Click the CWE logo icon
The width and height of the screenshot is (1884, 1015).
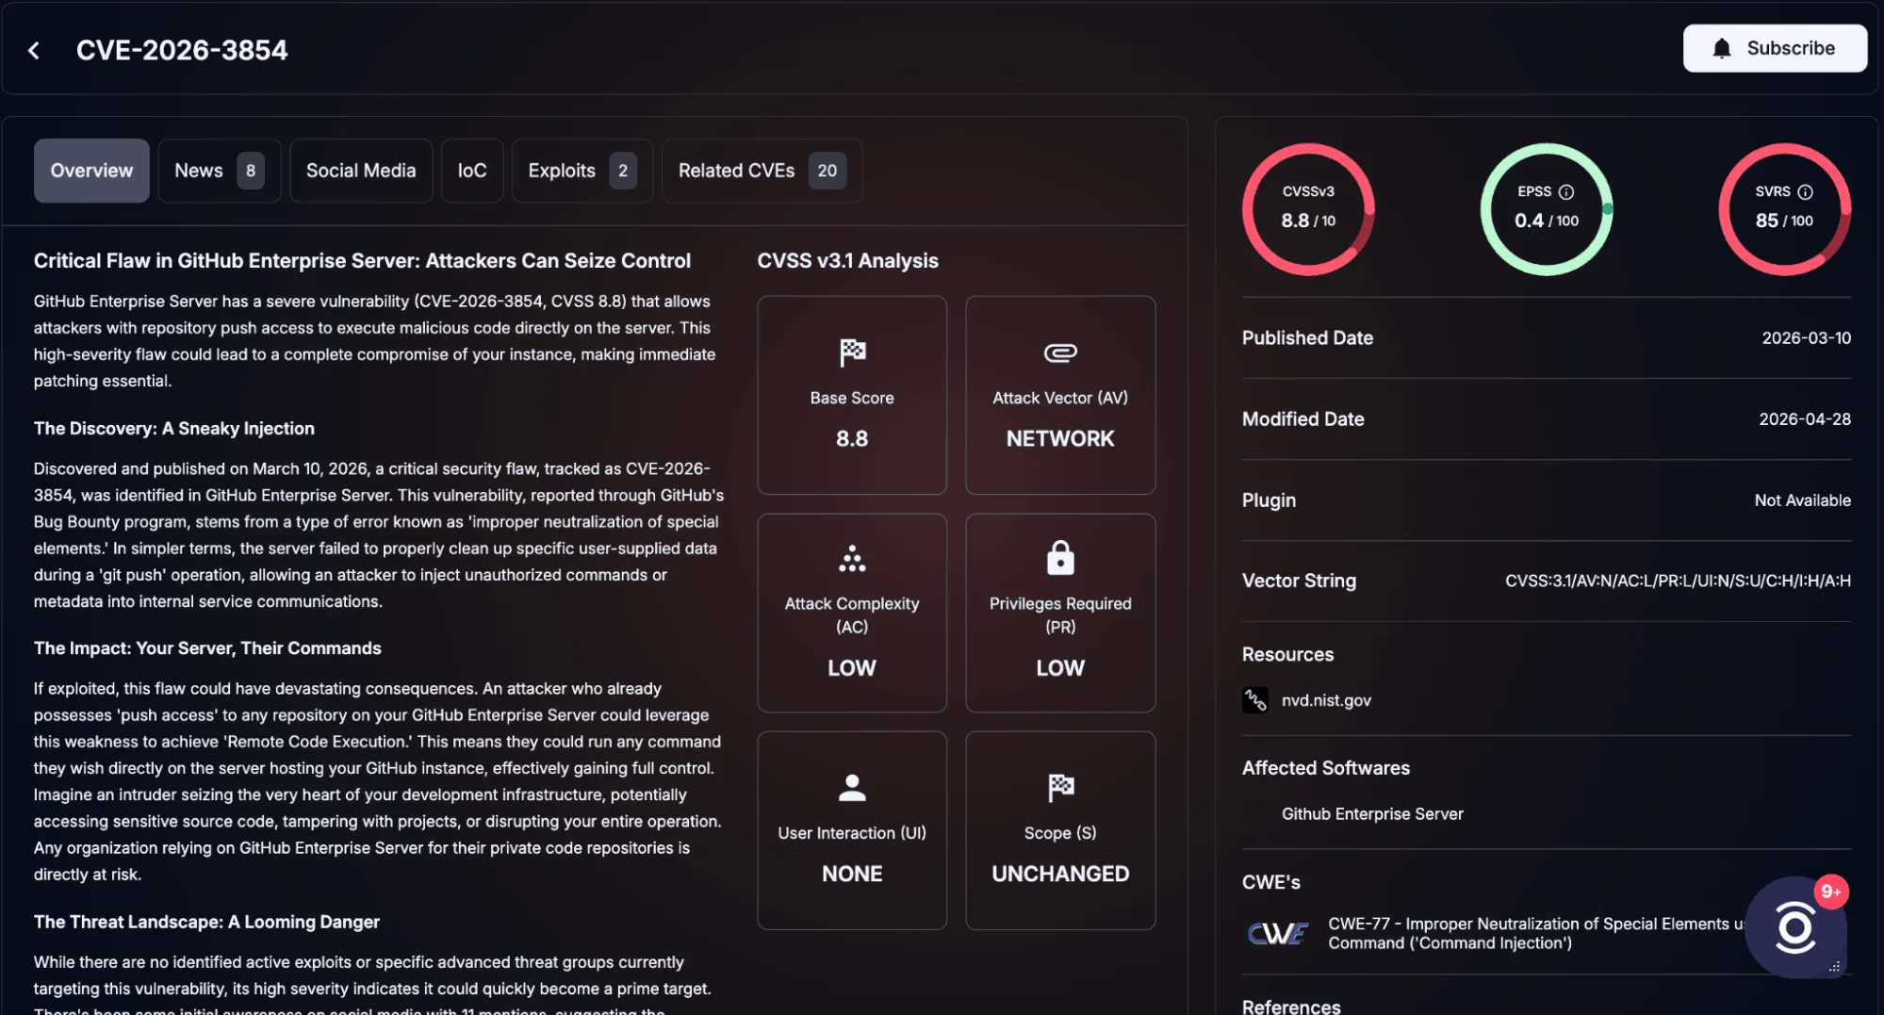click(x=1277, y=933)
